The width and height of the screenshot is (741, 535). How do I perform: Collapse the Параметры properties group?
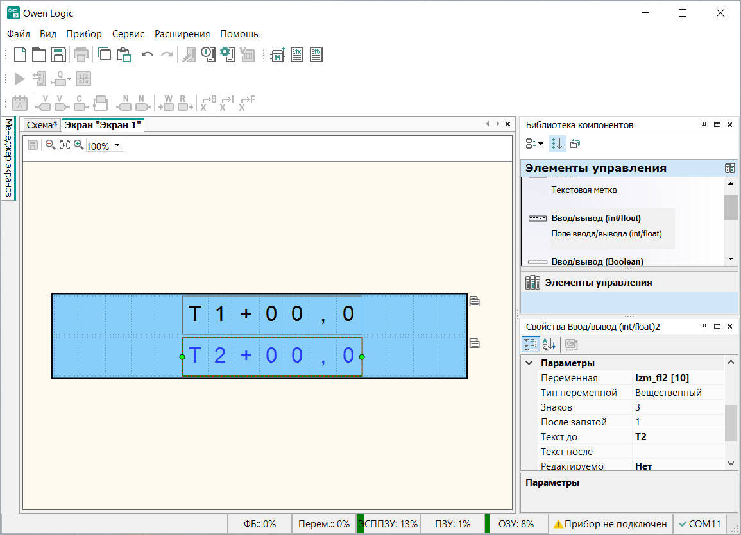click(x=529, y=363)
